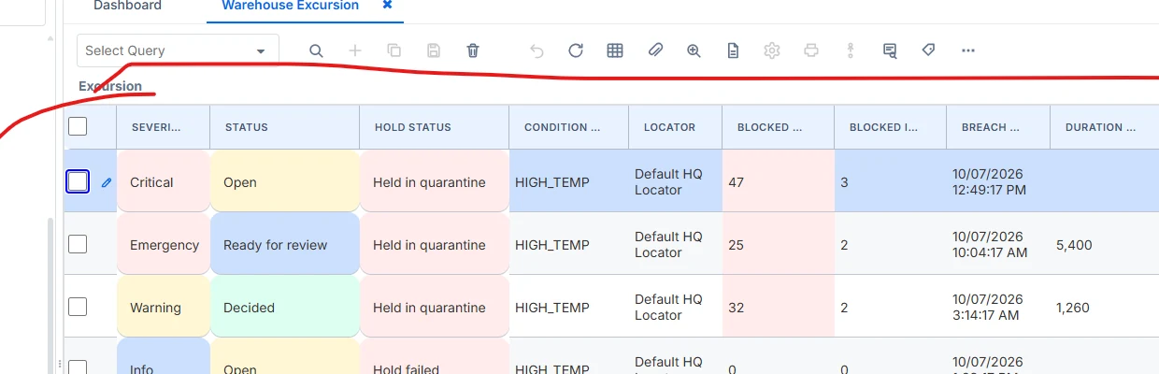Click Default HQ Locator in the Critical row
Viewport: 1159px width, 374px height.
668,182
